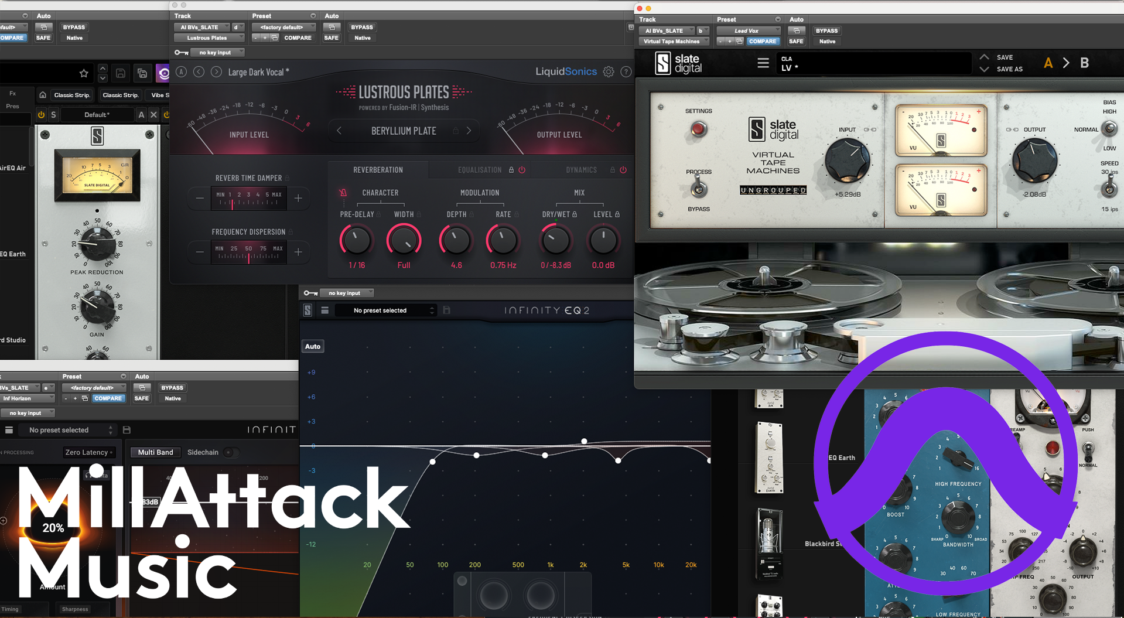This screenshot has height=618, width=1124.
Task: Flip the PROCESS/BYPASS switch on Virtual Tape Machines
Action: coord(698,190)
